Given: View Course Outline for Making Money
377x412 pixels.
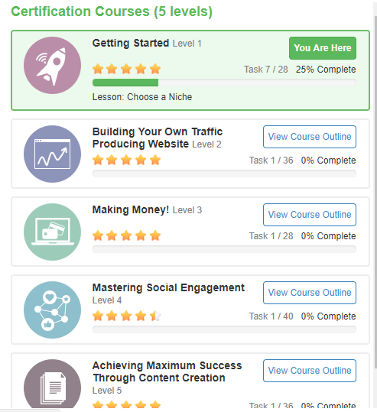Looking at the screenshot, I should (x=310, y=215).
